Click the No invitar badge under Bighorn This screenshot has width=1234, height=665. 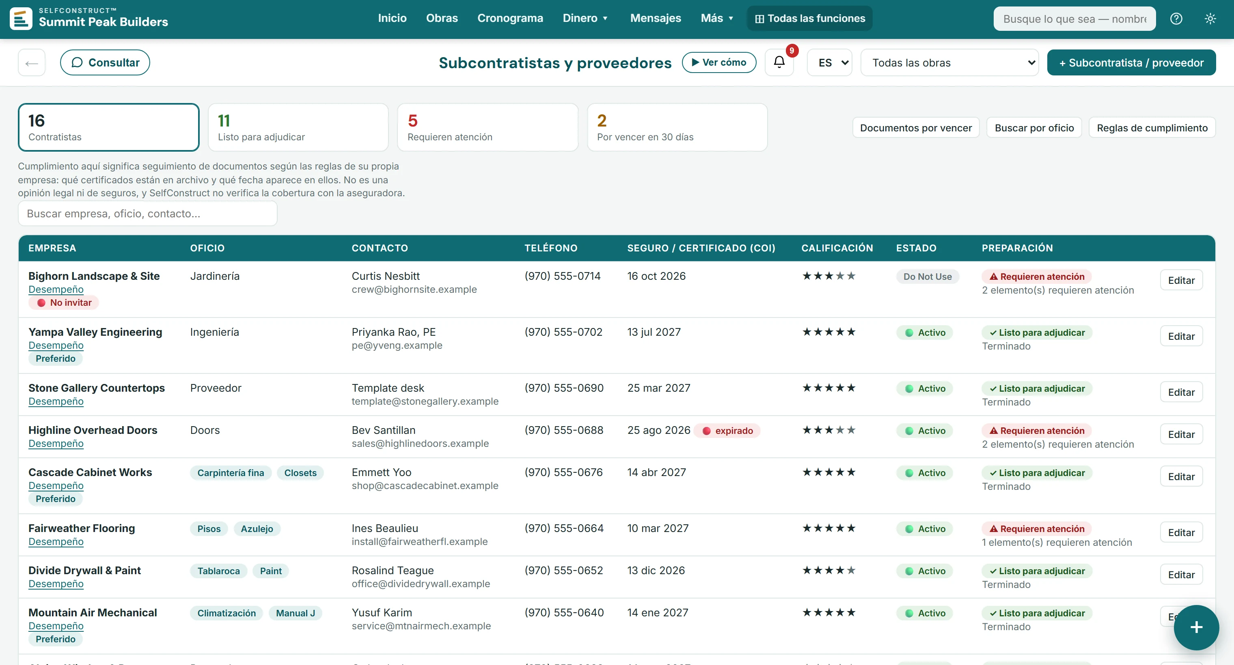point(64,302)
